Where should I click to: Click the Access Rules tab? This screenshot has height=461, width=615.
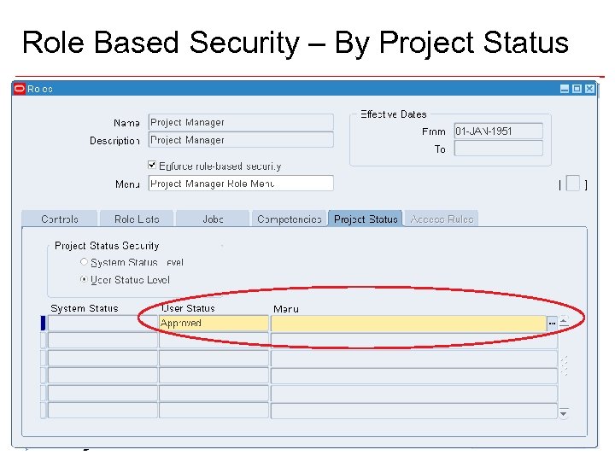tap(442, 219)
